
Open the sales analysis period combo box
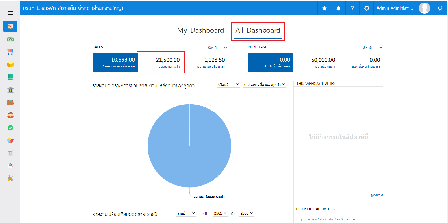[228, 84]
